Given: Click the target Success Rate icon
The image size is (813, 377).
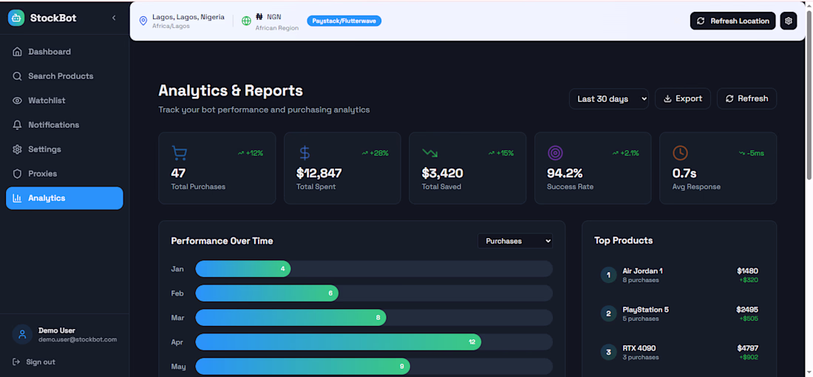Looking at the screenshot, I should tap(555, 153).
